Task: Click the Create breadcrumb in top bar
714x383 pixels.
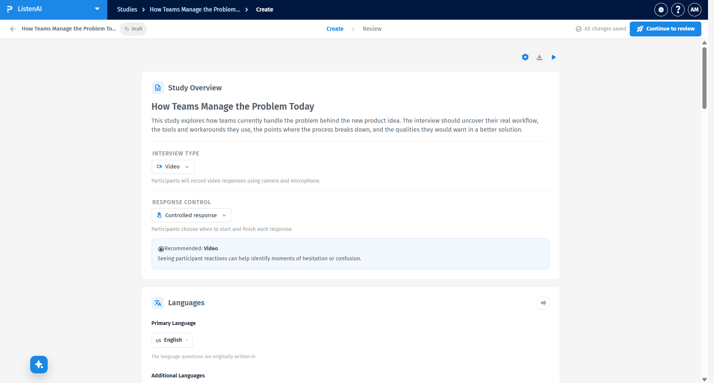Action: coord(264,9)
